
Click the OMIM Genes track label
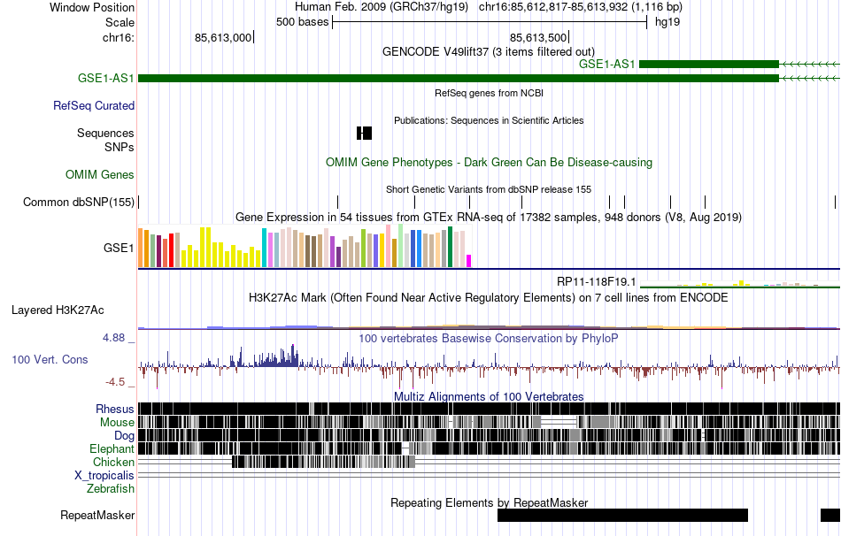pyautogui.click(x=100, y=175)
